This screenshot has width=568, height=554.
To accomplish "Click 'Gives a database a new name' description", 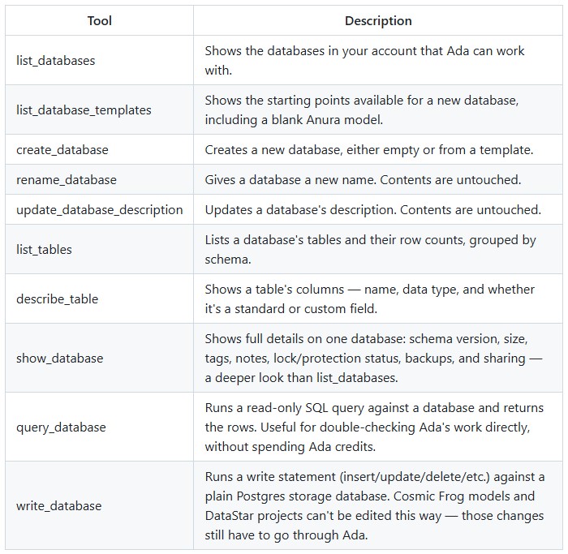I will tap(363, 180).
